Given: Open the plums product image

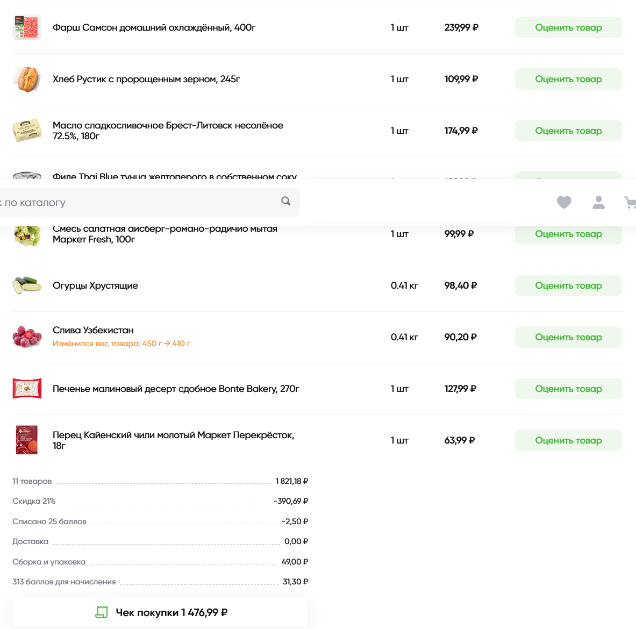Looking at the screenshot, I should pos(27,337).
